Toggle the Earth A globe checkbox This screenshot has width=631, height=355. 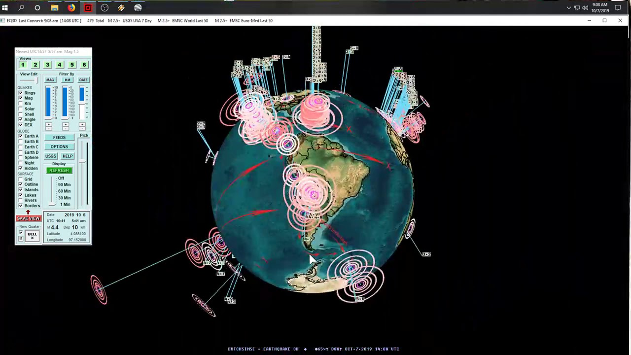click(x=21, y=136)
